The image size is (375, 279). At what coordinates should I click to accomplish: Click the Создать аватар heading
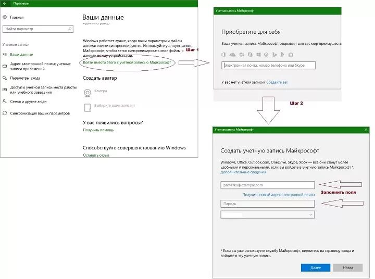click(99, 78)
